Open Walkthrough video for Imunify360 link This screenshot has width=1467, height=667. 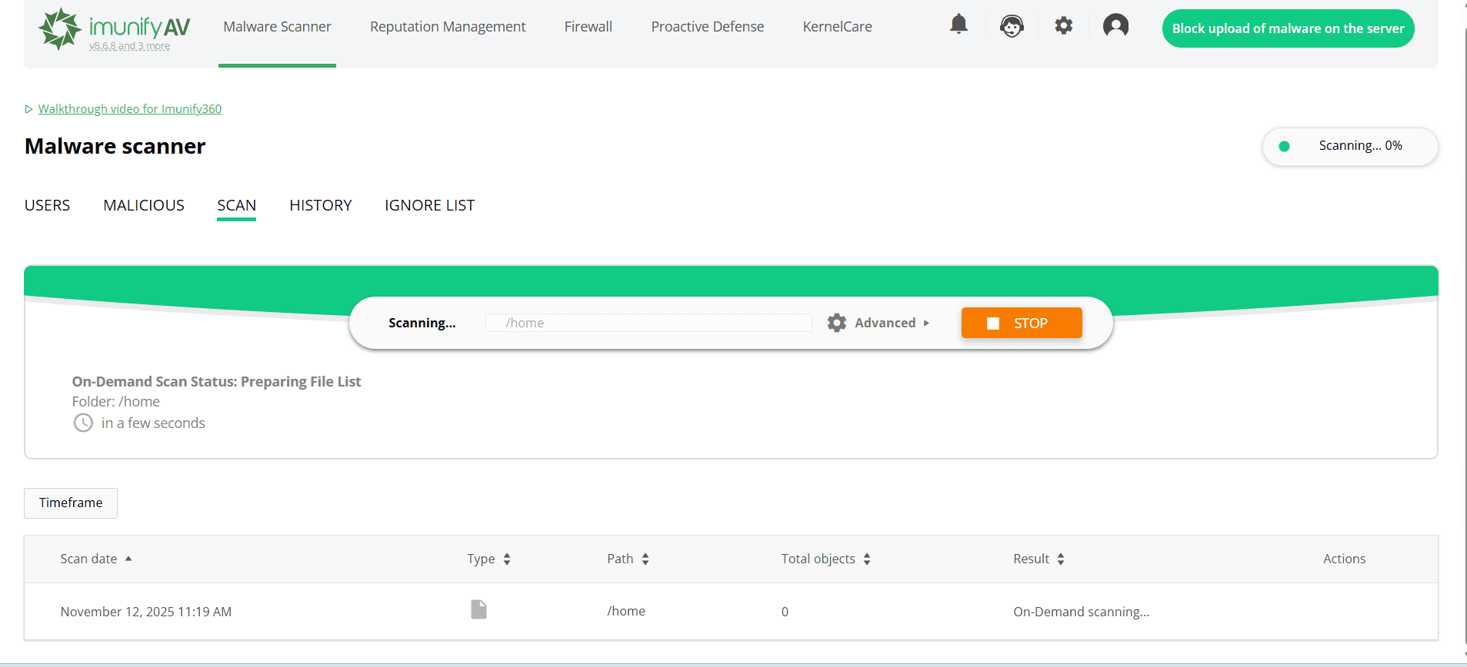[130, 109]
